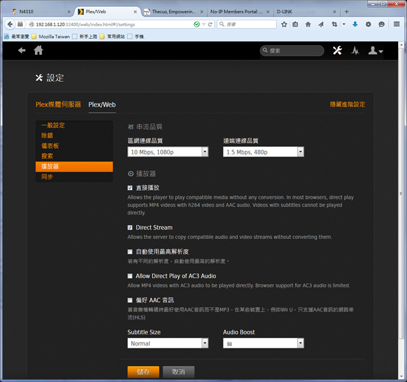Switch to the D-LINK browser tab
This screenshot has height=382, width=407.
click(307, 11)
